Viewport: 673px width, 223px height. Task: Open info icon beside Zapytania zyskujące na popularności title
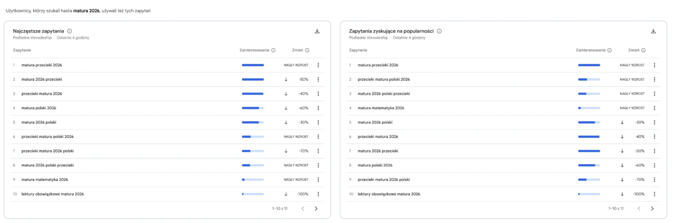point(439,31)
